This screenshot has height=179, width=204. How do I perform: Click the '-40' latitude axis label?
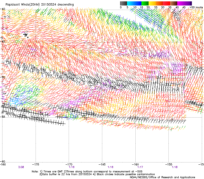click(2, 9)
